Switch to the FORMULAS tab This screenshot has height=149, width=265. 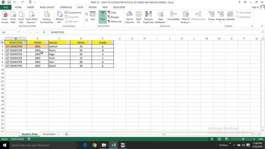click(x=66, y=7)
